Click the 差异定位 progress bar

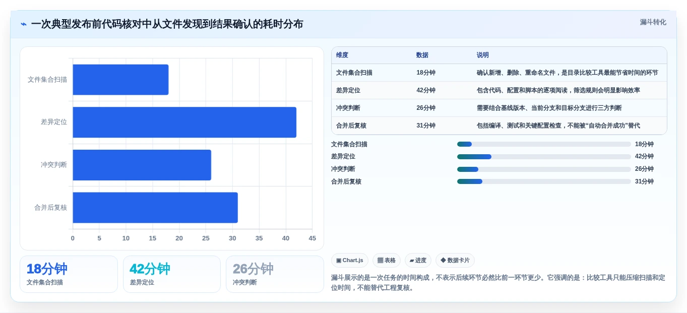pyautogui.click(x=544, y=157)
